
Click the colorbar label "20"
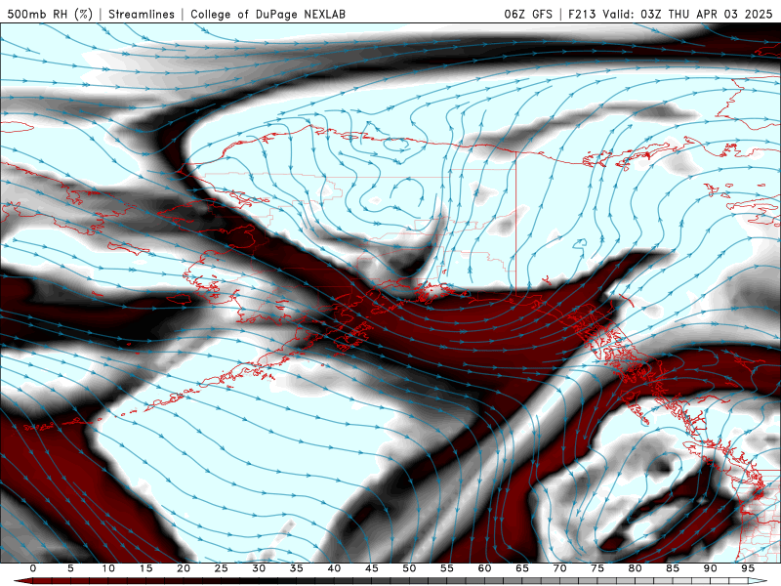pyautogui.click(x=184, y=568)
